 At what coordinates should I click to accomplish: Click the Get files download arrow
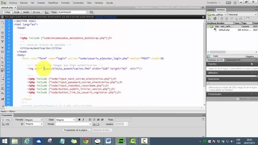(222, 19)
